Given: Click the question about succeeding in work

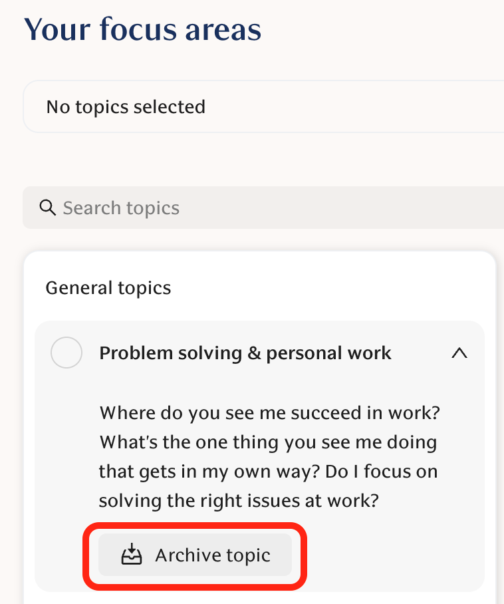Looking at the screenshot, I should 270,412.
